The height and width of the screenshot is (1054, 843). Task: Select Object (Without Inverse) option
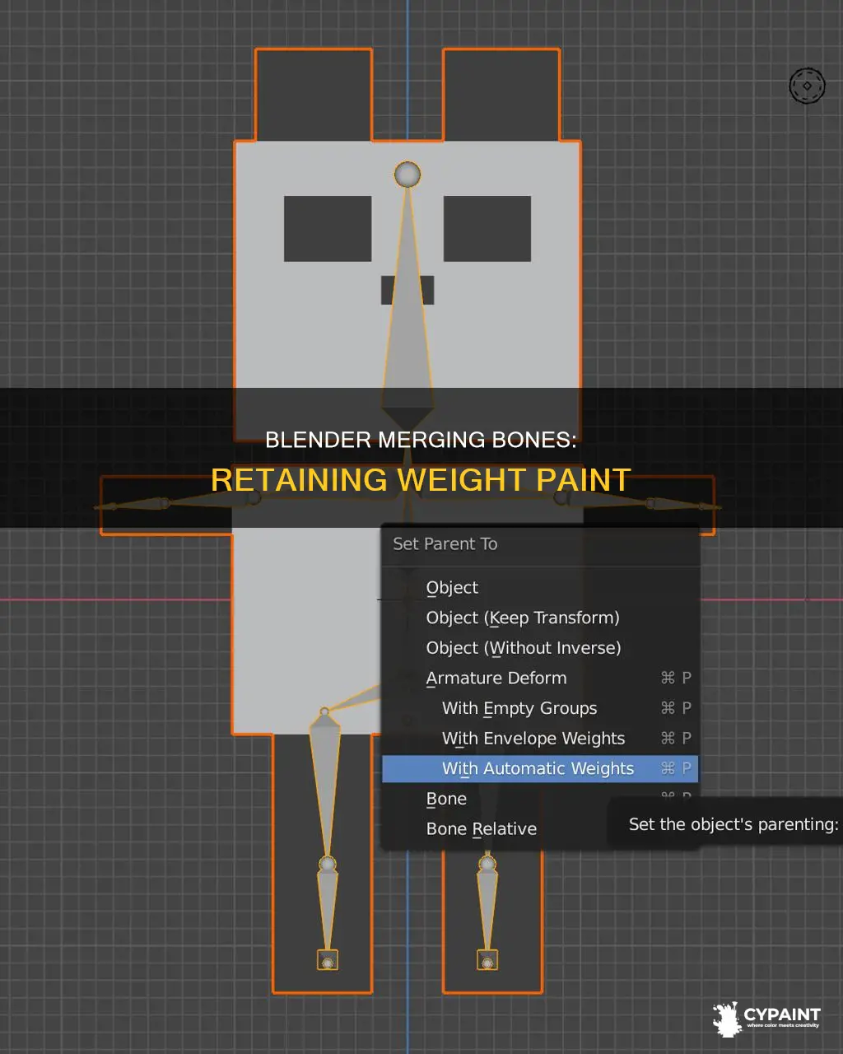coord(540,648)
